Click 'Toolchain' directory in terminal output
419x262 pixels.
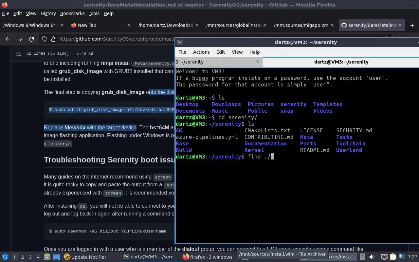351,143
